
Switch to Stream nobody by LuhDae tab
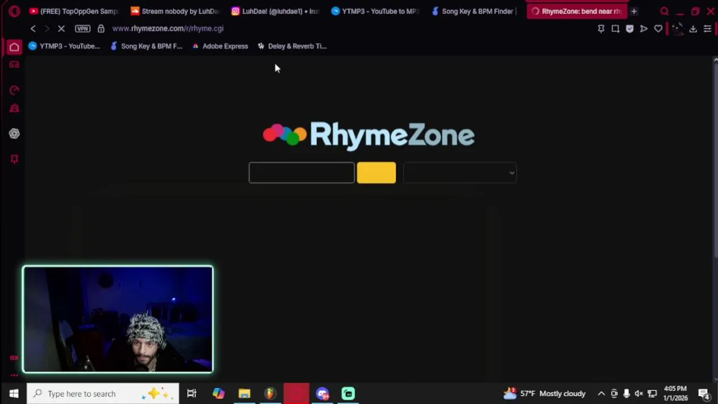click(x=174, y=11)
